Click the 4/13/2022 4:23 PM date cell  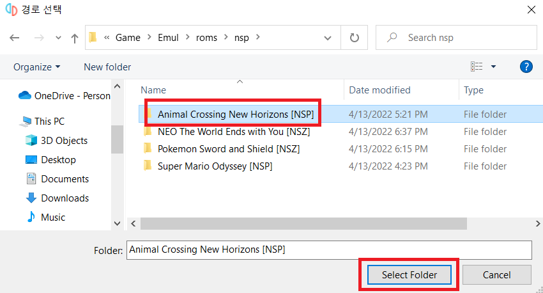coord(388,166)
